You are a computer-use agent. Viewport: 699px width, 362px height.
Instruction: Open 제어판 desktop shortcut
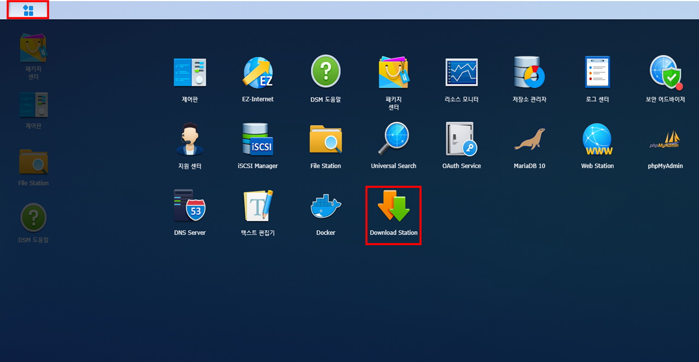tap(33, 105)
